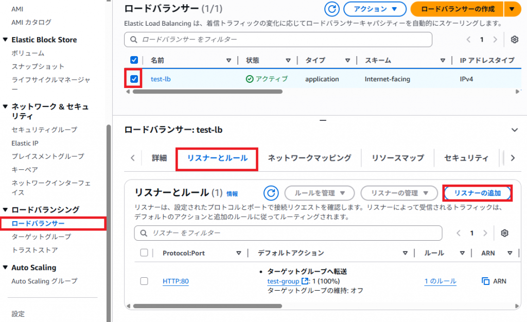Open load balancer table settings gear
Screen dimensions: 527x322
click(514, 40)
